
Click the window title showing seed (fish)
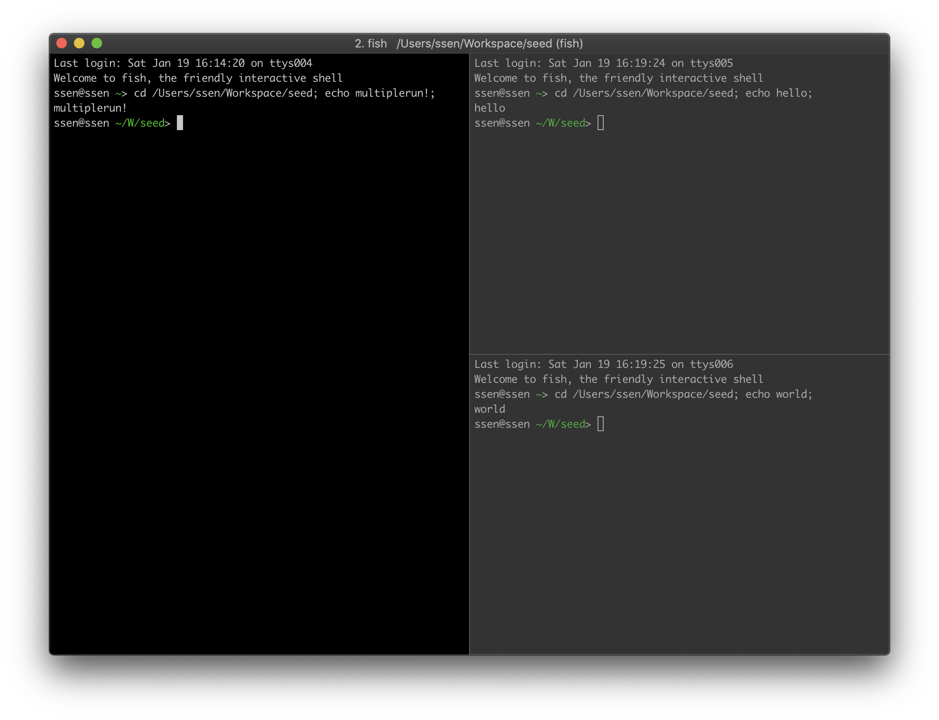(x=469, y=44)
